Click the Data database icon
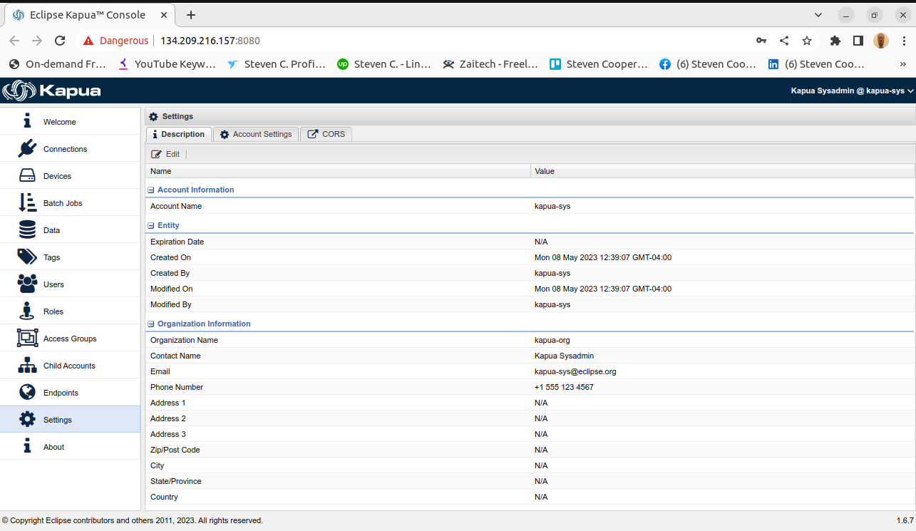The image size is (916, 531). (x=27, y=230)
